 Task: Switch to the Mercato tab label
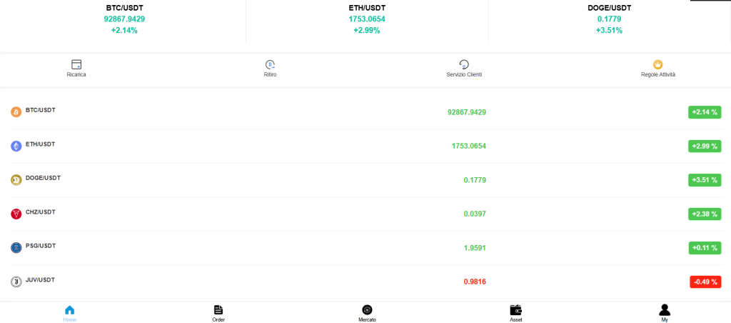coord(367,319)
